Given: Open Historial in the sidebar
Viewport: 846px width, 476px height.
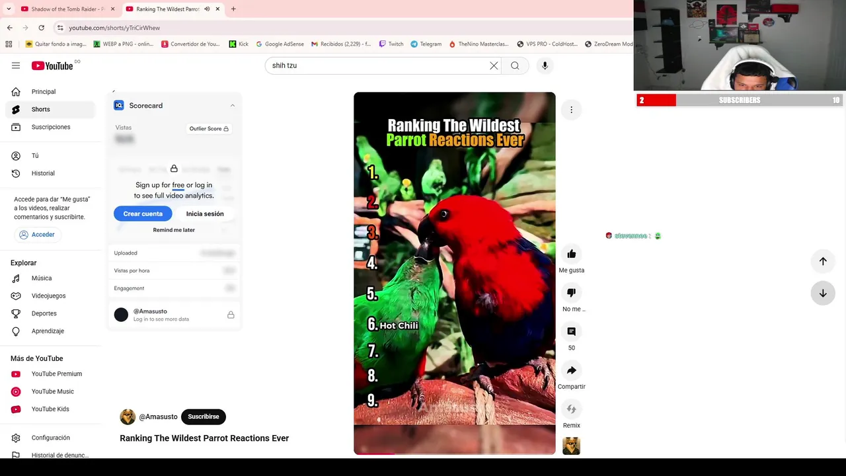Looking at the screenshot, I should [50, 173].
